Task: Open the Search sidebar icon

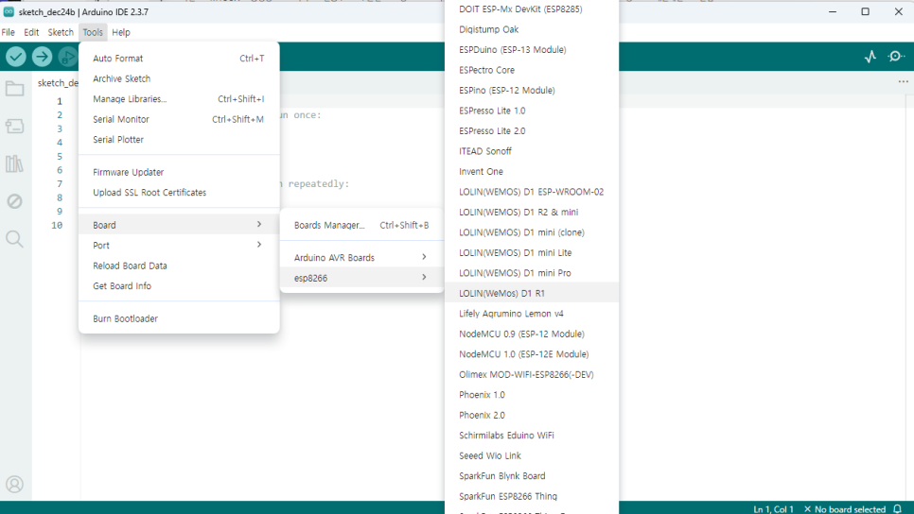Action: click(14, 239)
